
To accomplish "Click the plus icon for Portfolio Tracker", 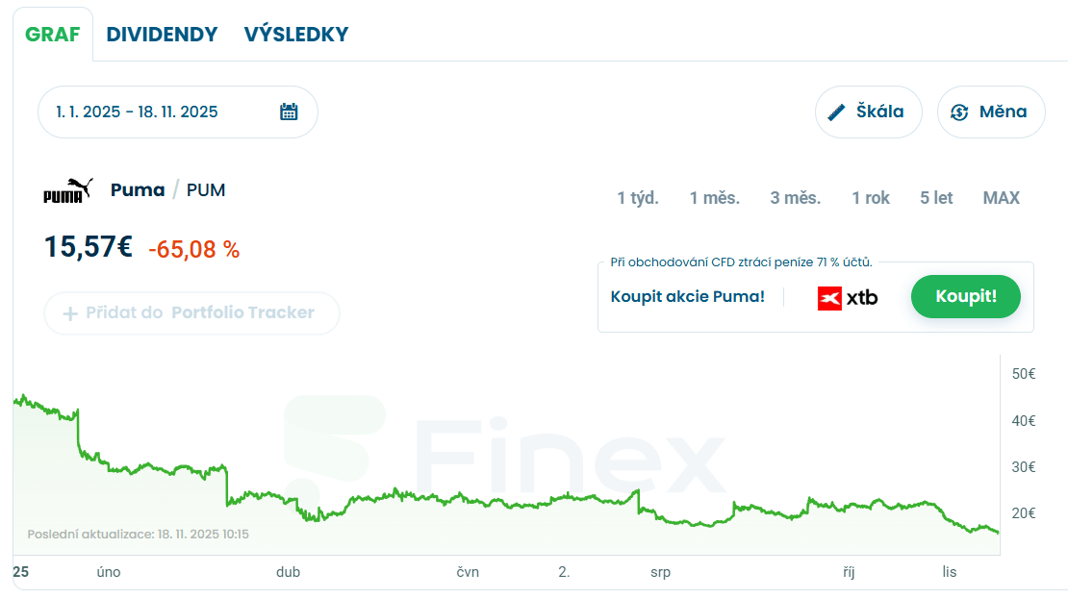I will tap(70, 313).
